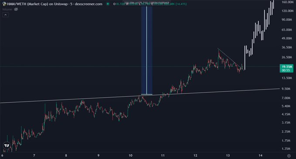
Task: Click the HMM/WETH (Market Cap) chart title
Action: point(55,4)
